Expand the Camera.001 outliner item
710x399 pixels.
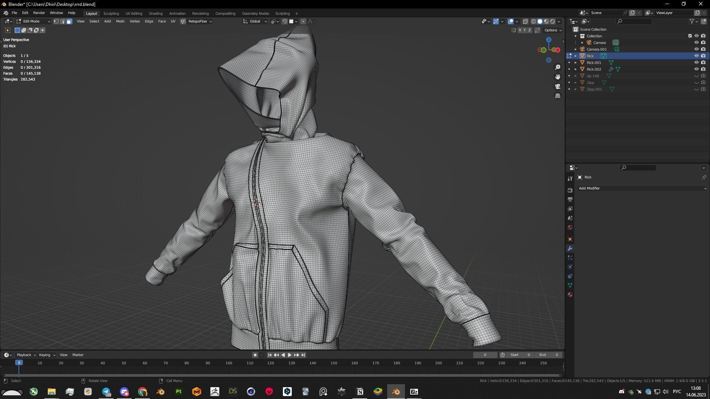(576, 49)
